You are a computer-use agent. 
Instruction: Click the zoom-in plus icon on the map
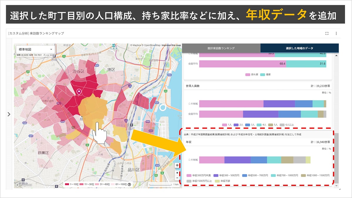click(x=177, y=172)
